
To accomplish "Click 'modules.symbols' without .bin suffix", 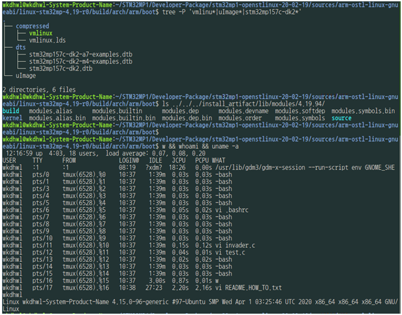I will coord(300,118).
